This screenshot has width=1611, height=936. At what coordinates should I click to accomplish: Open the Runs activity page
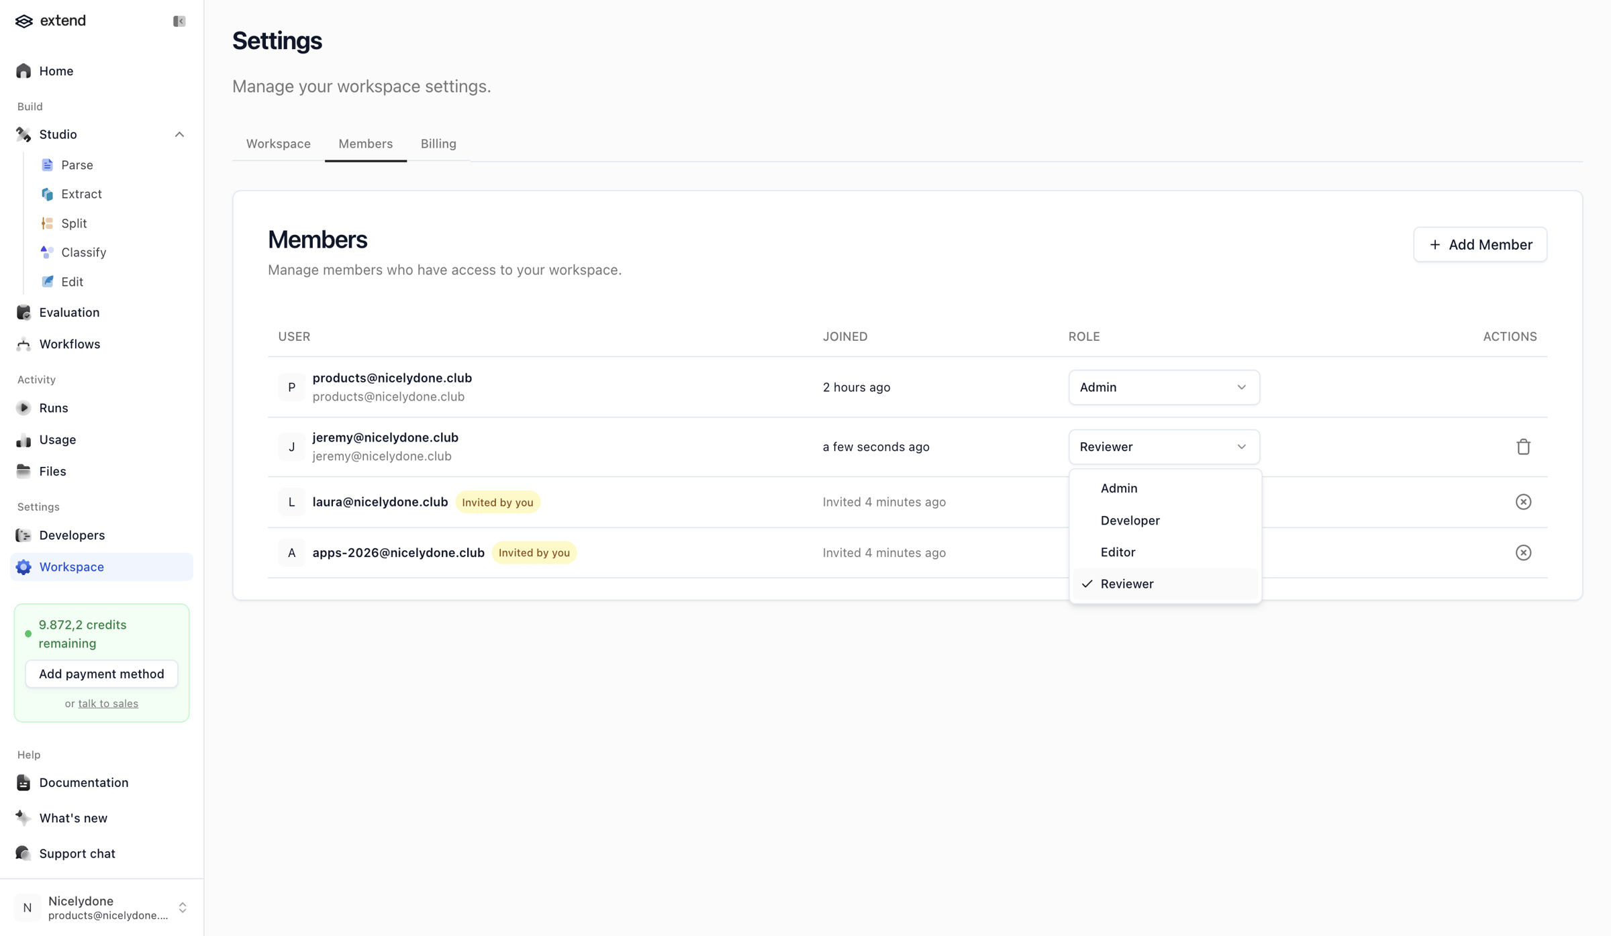(x=53, y=408)
